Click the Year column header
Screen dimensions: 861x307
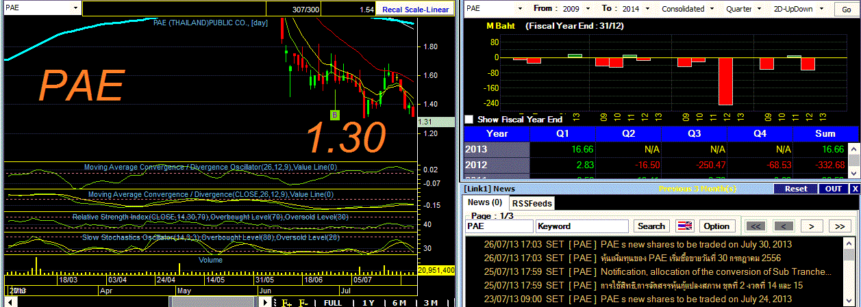(x=497, y=134)
